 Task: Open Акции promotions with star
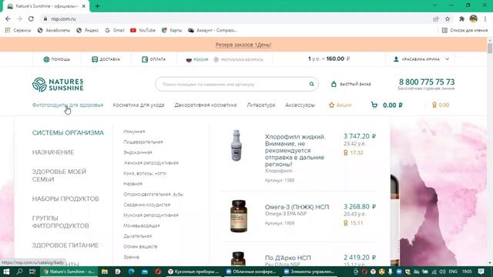click(x=340, y=105)
